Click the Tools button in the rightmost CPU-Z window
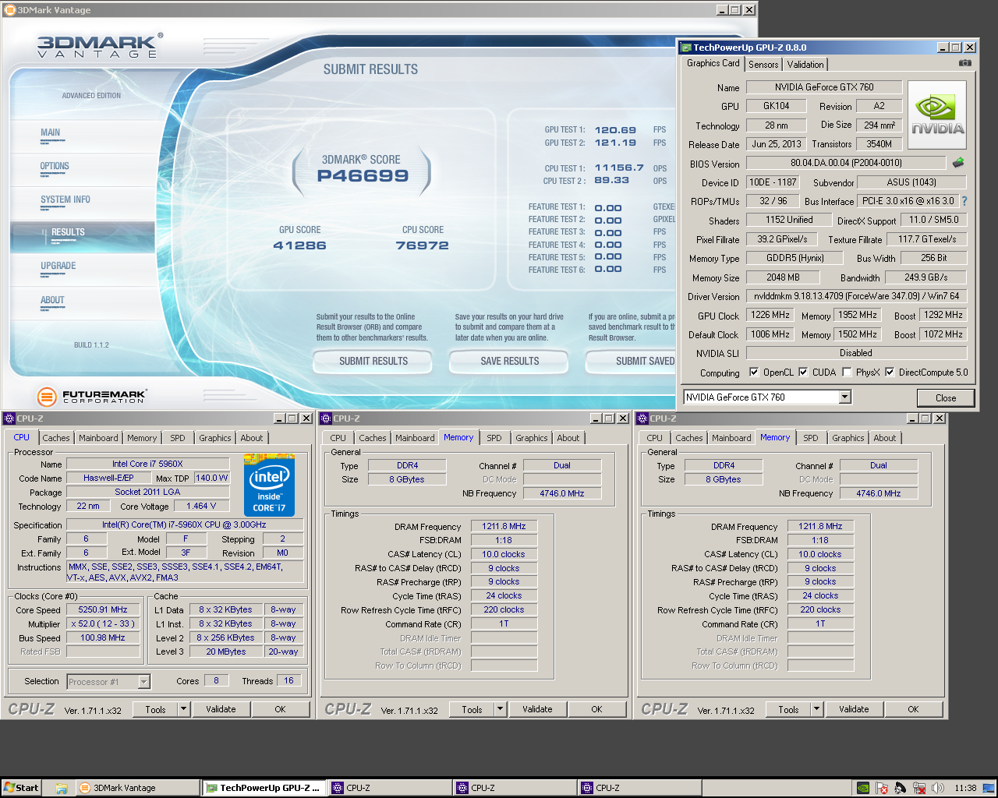 click(x=788, y=709)
